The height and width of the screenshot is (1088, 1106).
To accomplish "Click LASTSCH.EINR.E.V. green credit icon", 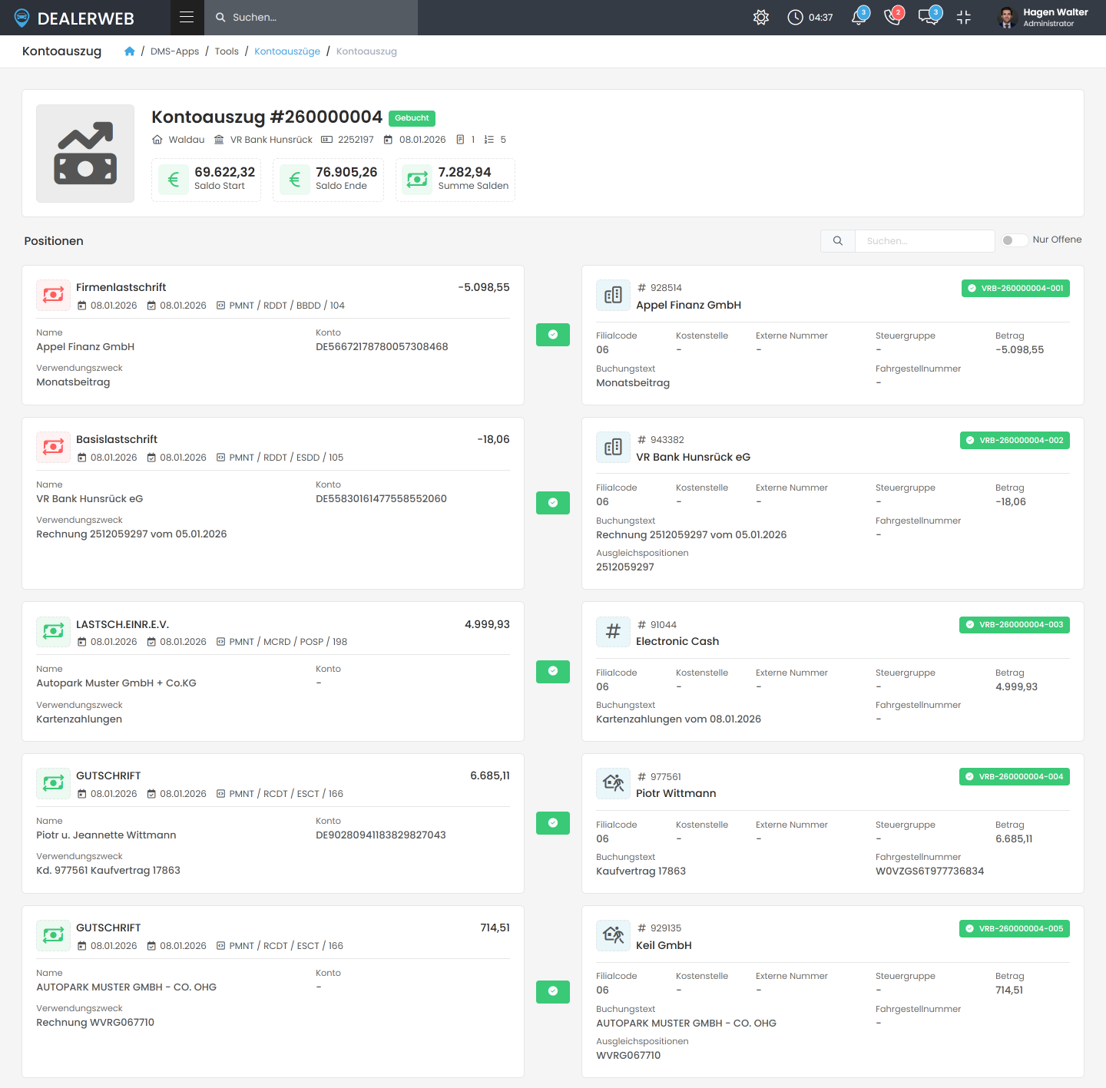I will [x=53, y=631].
